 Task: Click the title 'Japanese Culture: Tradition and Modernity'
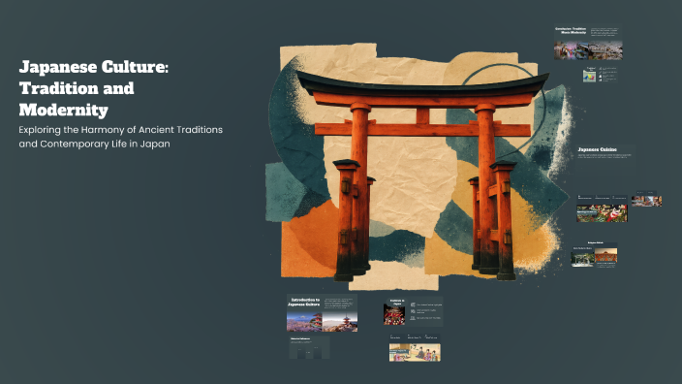94,88
